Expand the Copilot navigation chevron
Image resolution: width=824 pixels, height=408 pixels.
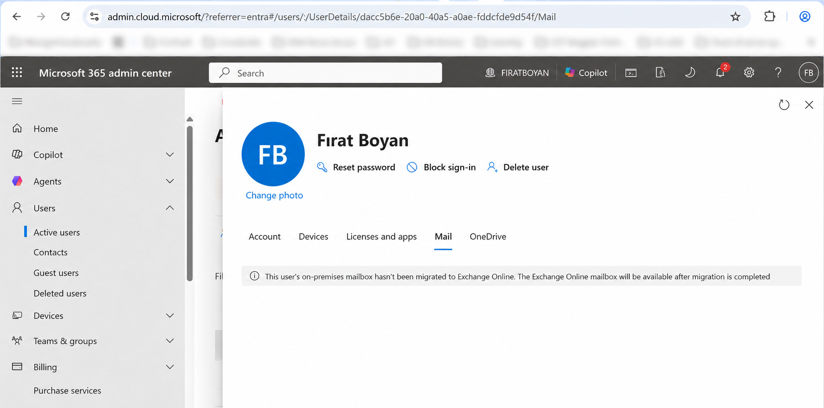point(170,155)
